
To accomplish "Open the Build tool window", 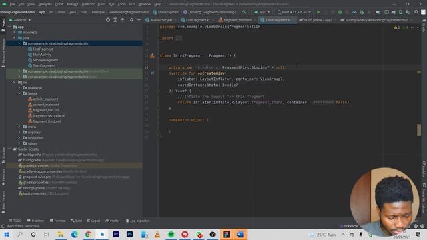I will [x=77, y=221].
